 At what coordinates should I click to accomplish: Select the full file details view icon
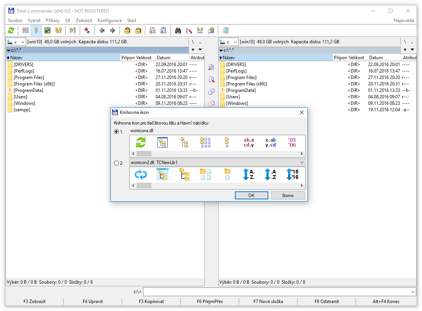pyautogui.click(x=36, y=30)
